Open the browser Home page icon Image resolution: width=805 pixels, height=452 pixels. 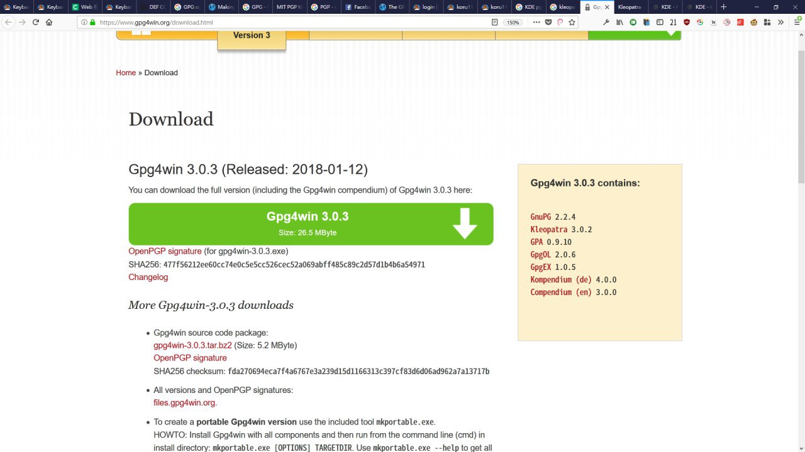pos(49,22)
